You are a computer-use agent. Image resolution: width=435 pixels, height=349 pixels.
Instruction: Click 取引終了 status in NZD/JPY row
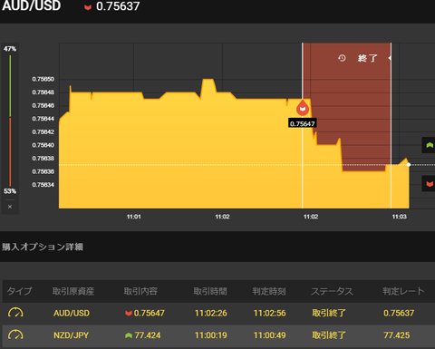click(329, 334)
